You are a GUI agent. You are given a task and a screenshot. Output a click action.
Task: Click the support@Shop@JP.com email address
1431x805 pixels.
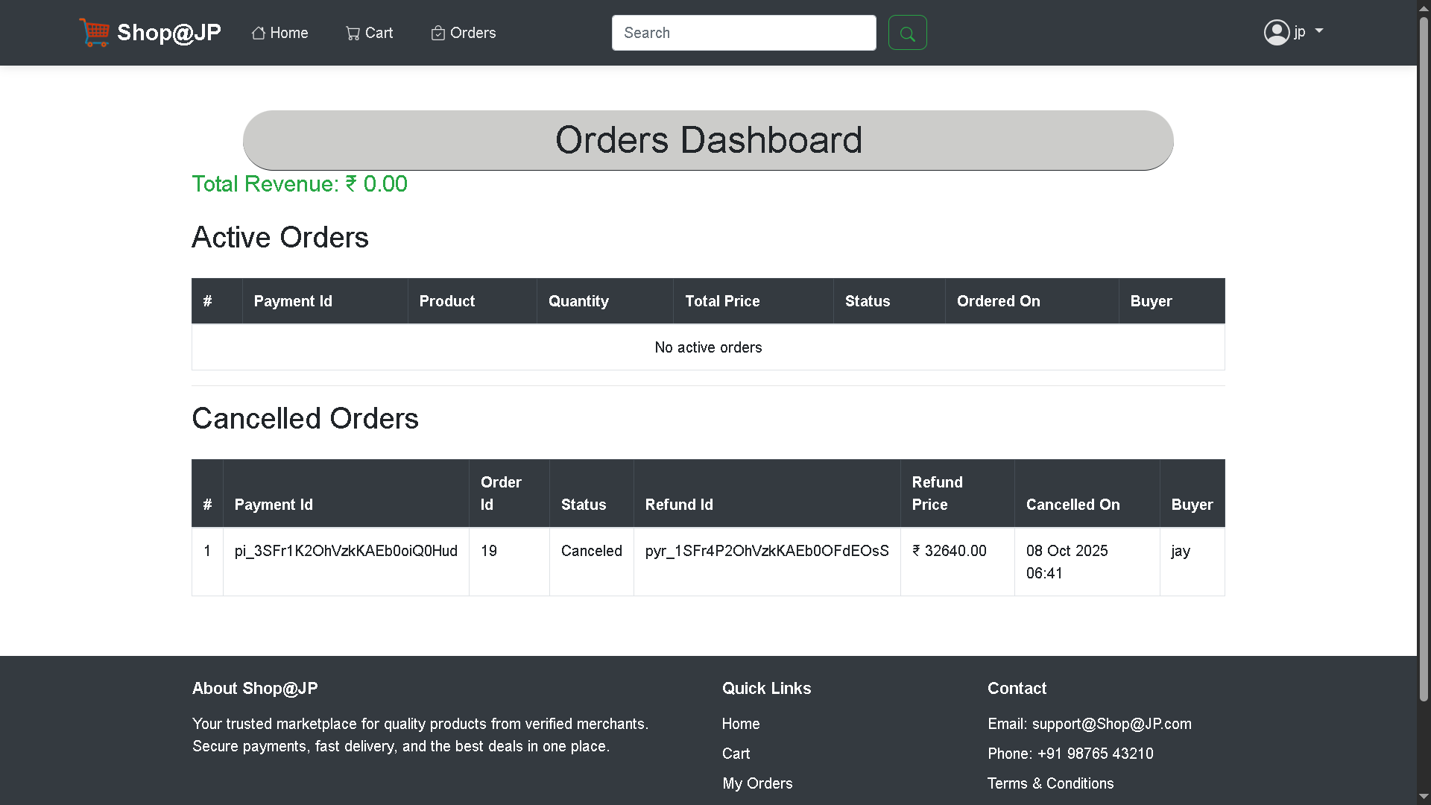[1111, 724]
